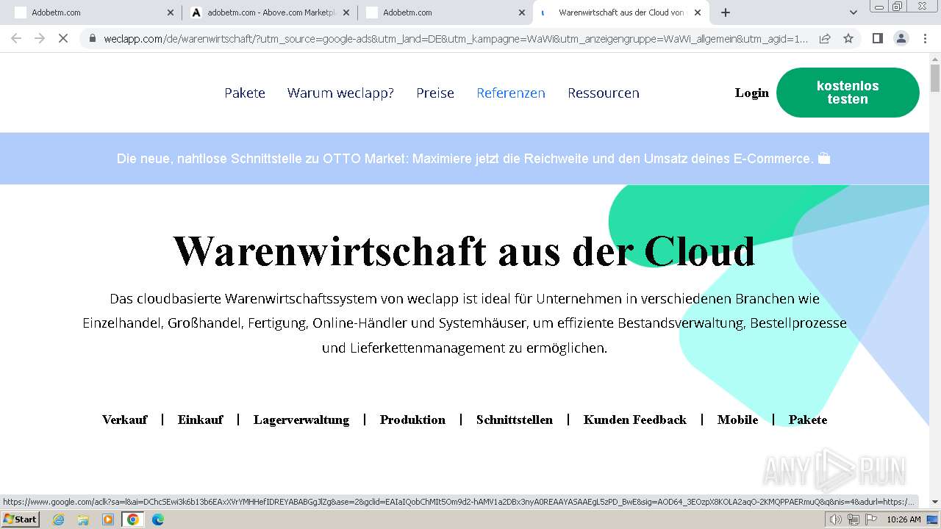Jump to the Einkauf section
The image size is (941, 529).
(200, 420)
